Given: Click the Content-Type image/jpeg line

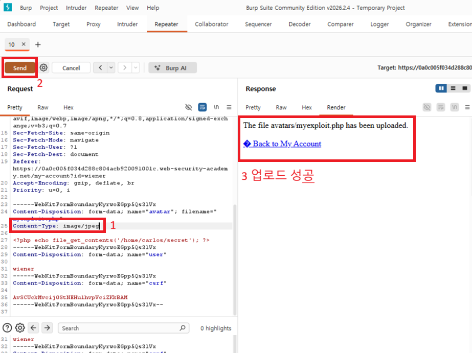Looking at the screenshot, I should click(56, 226).
